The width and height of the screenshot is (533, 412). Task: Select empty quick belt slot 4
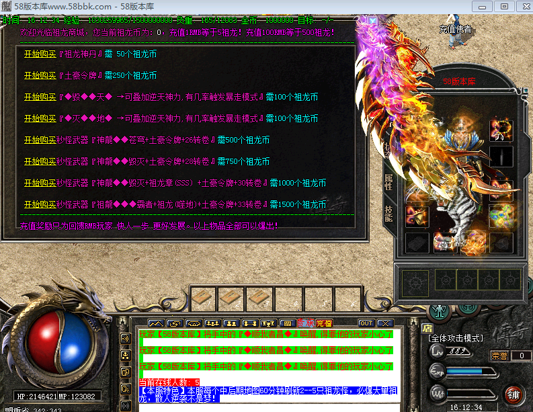288,299
